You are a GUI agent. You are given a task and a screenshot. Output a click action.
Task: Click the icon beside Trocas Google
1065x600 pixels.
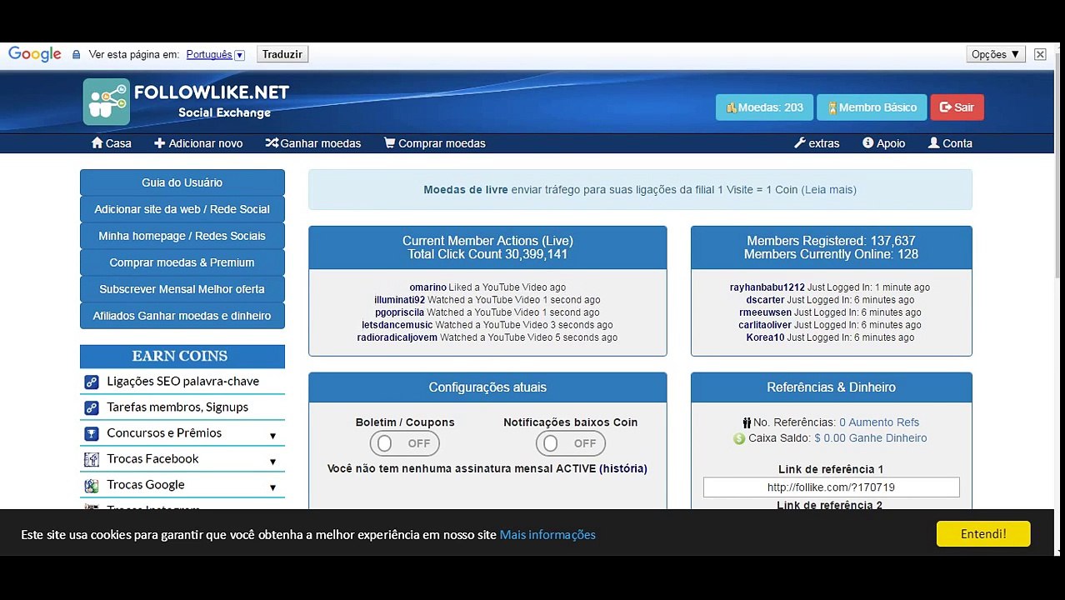[x=92, y=485]
